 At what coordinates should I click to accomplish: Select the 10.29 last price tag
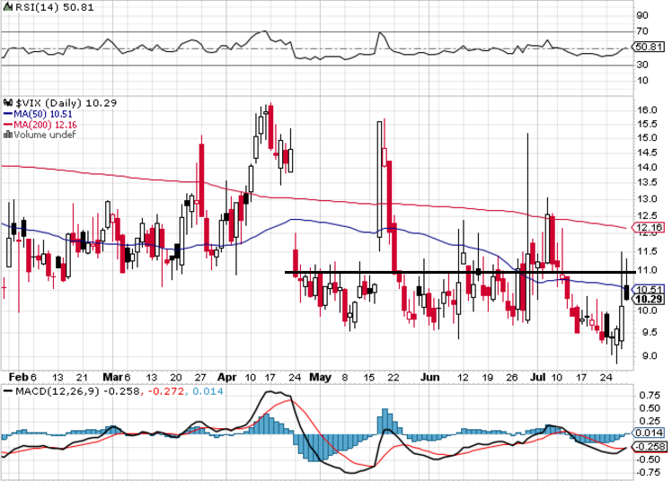(x=648, y=299)
